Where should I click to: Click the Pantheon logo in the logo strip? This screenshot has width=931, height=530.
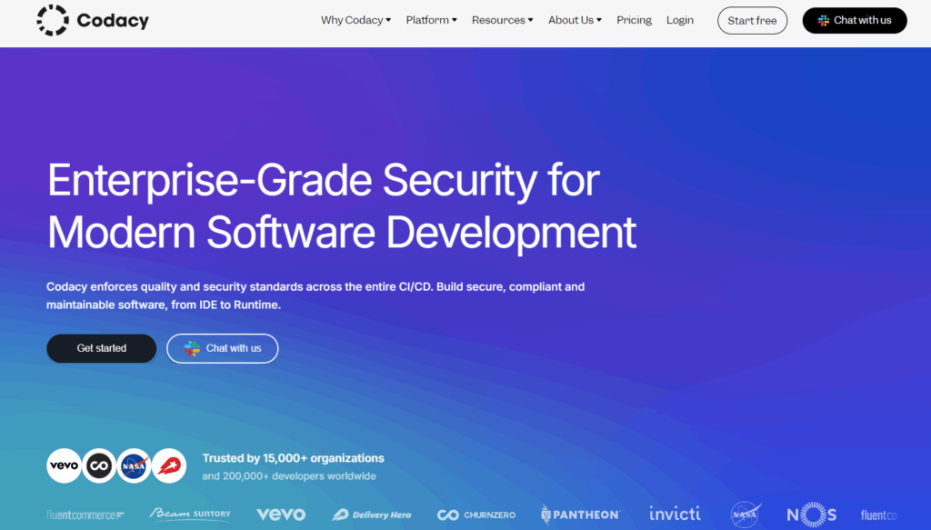tap(579, 514)
